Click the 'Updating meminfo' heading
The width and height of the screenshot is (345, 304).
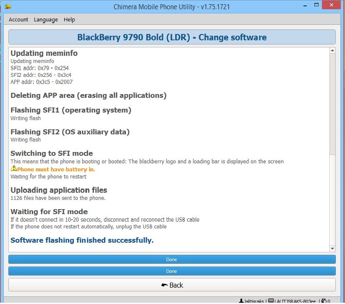44,53
